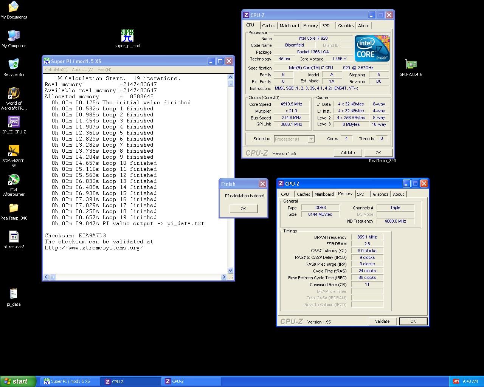Open the About...(A) menu in Super PI

click(x=82, y=70)
